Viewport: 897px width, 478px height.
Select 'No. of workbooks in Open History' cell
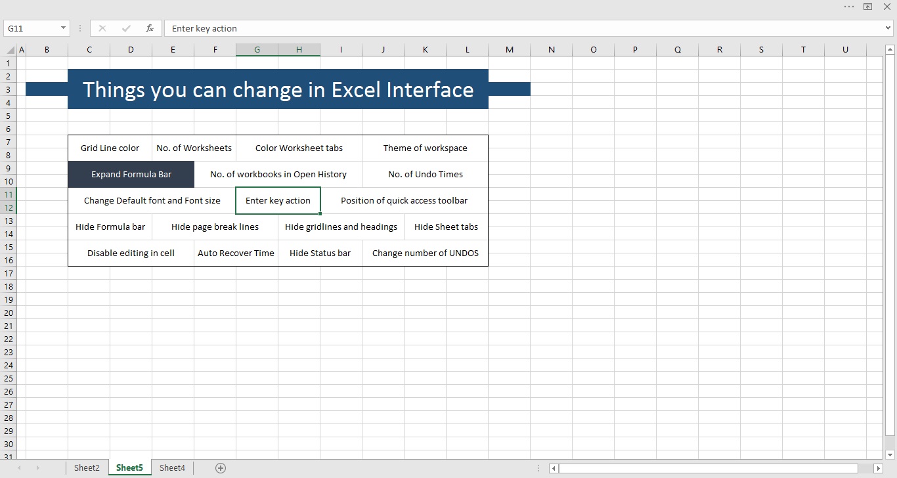[x=278, y=175]
